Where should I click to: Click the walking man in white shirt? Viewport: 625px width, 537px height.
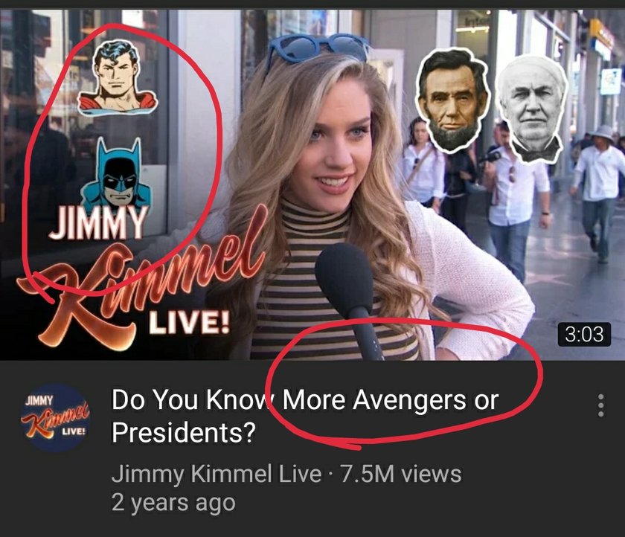tap(596, 193)
